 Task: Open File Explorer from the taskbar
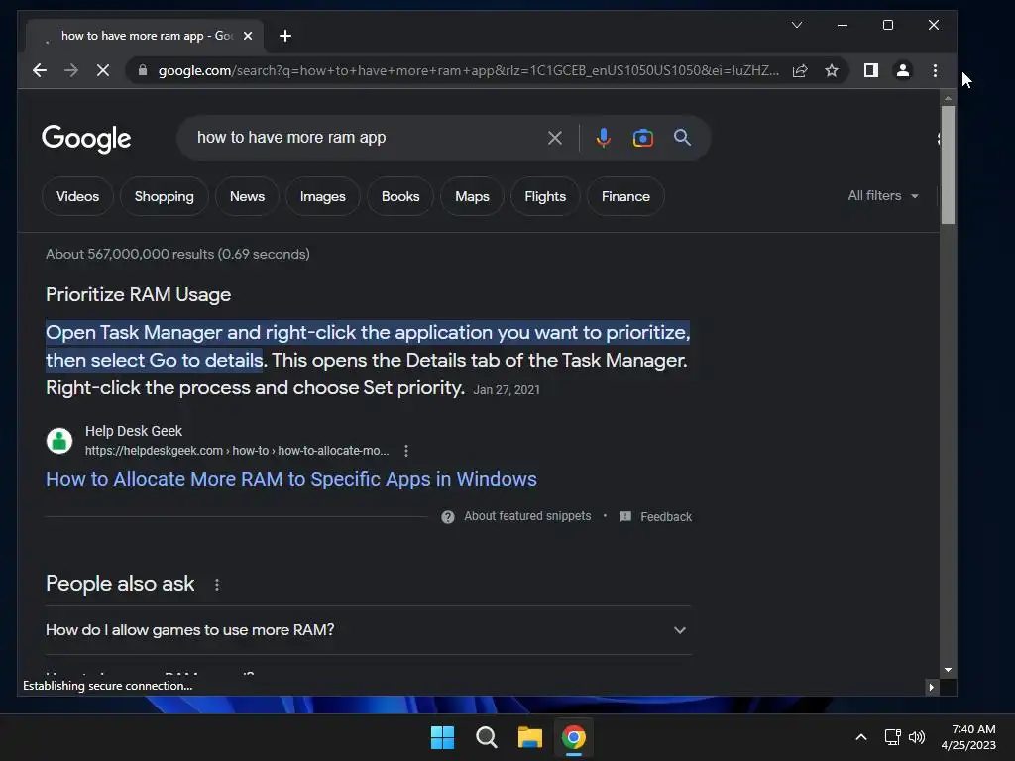[529, 737]
